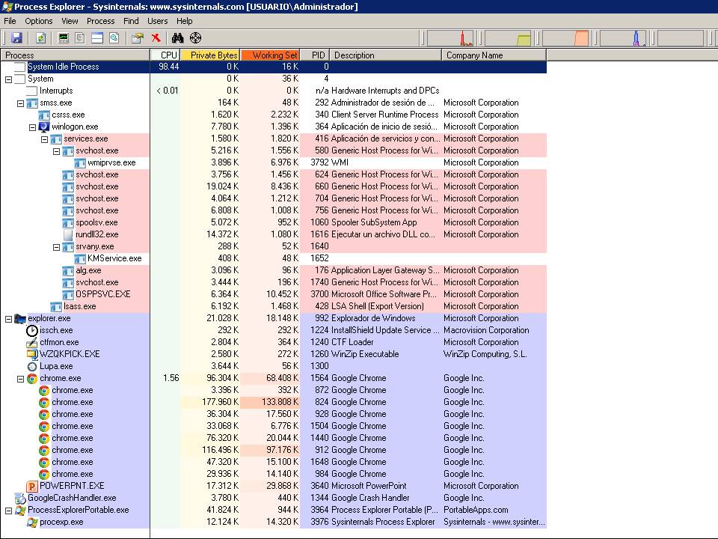The width and height of the screenshot is (718, 539).
Task: Open the Users menu
Action: click(157, 21)
